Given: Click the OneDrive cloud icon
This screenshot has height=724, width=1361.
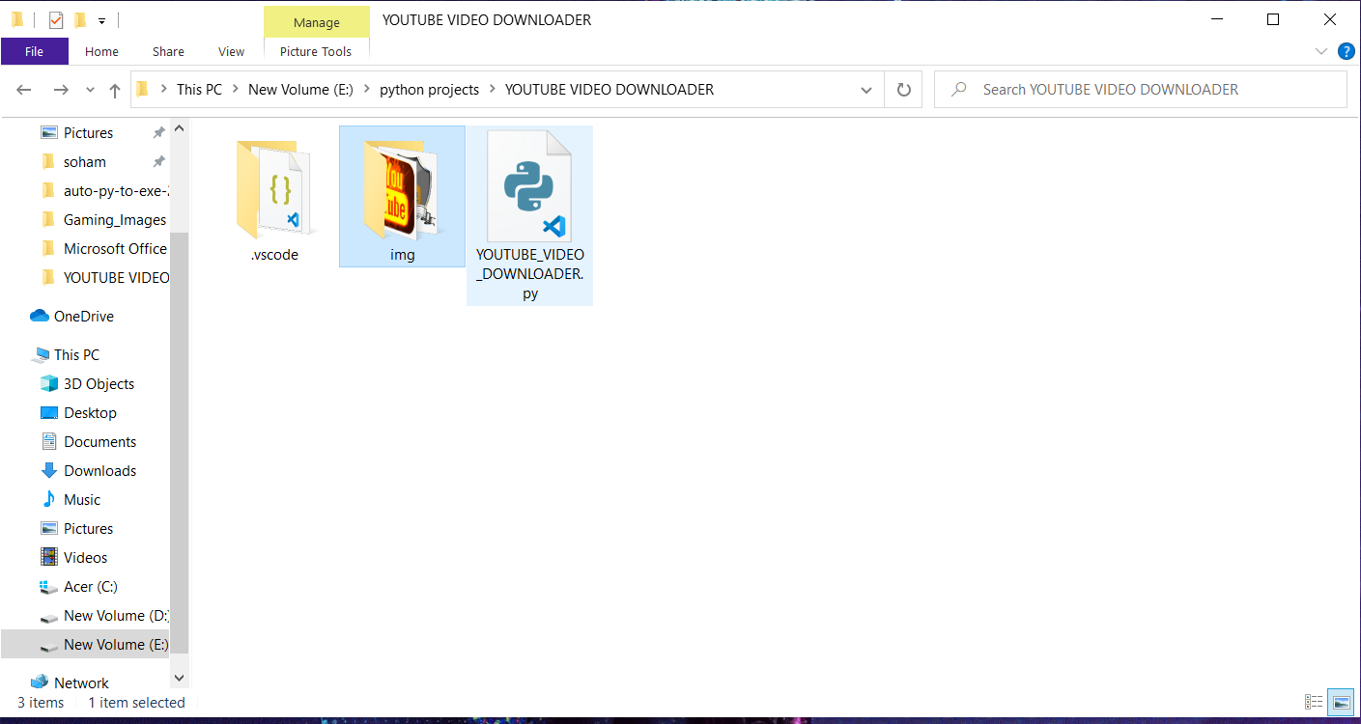Looking at the screenshot, I should [40, 317].
